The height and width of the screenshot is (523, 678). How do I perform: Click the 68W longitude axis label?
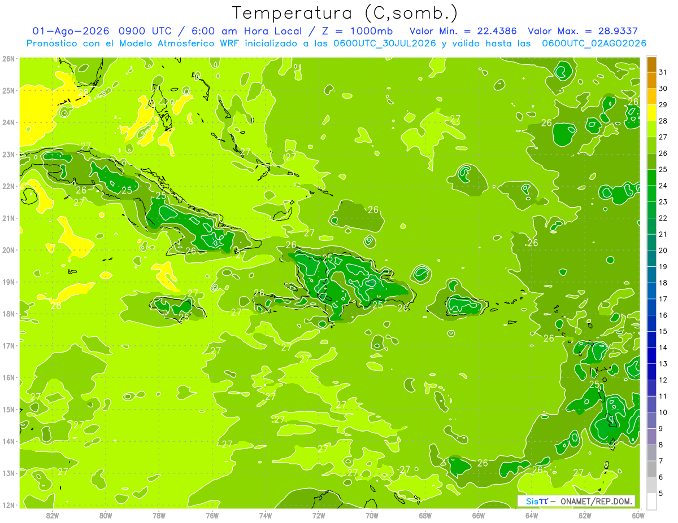pos(425,515)
